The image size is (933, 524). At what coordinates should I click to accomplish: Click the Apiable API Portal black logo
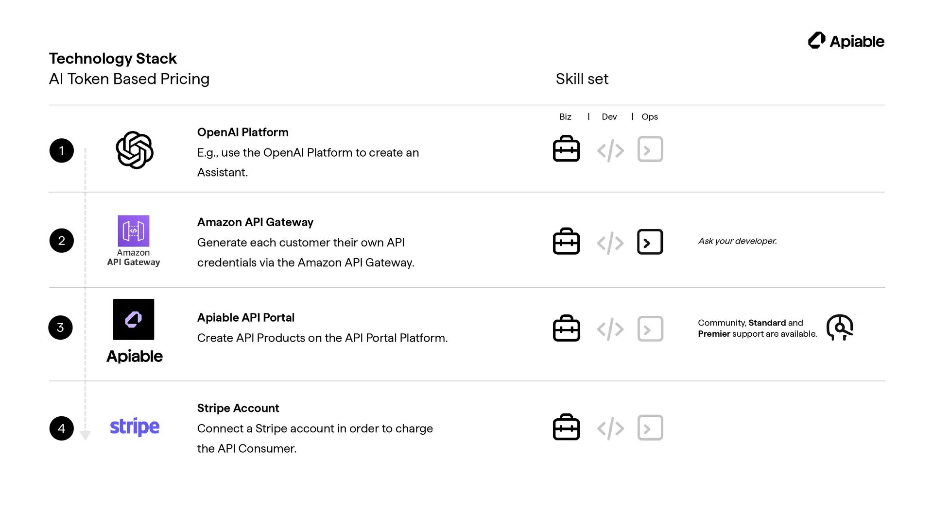(134, 319)
